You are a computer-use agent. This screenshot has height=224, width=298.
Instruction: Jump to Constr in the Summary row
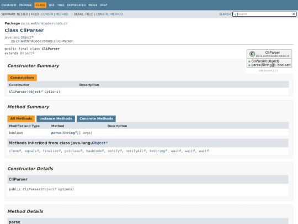coord(47,14)
